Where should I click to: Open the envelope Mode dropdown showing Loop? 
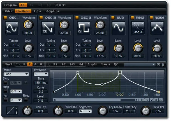click(x=16, y=74)
